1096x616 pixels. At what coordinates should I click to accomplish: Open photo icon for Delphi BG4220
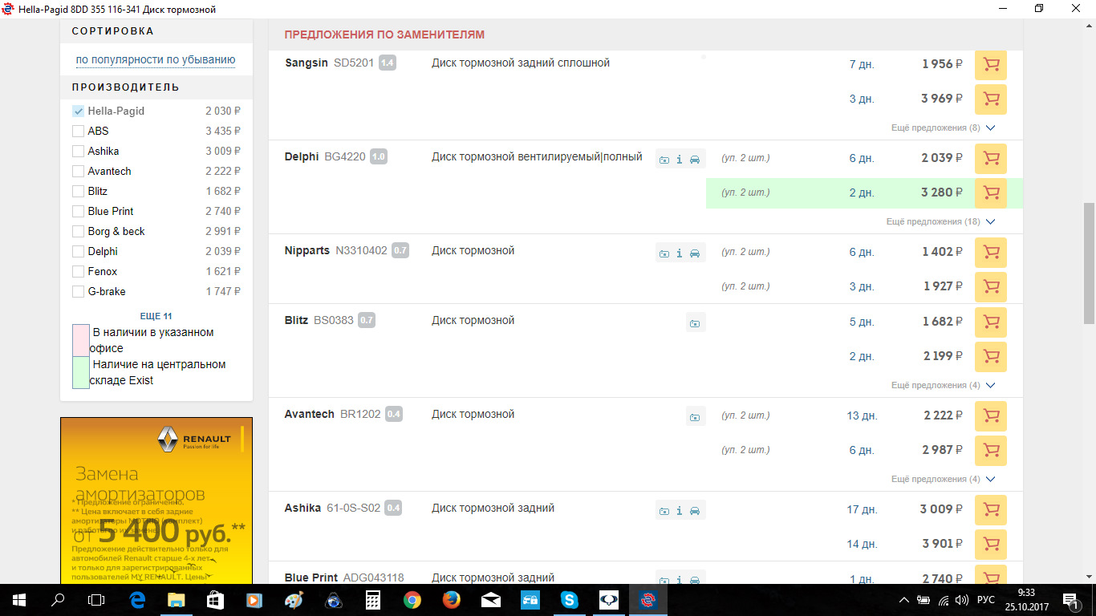[664, 160]
